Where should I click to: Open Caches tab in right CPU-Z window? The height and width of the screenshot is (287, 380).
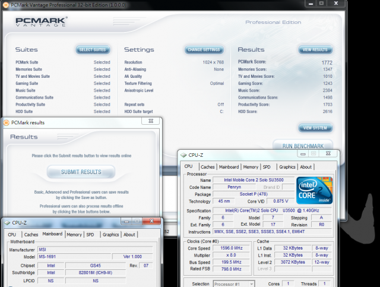coord(208,167)
